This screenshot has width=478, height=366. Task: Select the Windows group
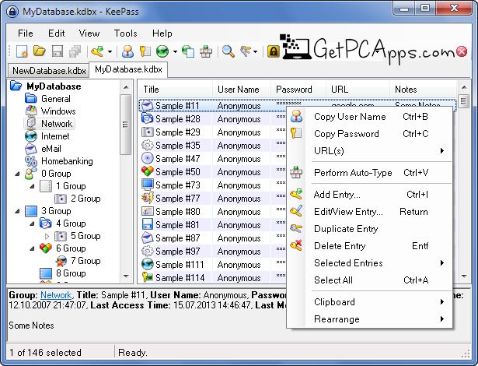(x=58, y=111)
